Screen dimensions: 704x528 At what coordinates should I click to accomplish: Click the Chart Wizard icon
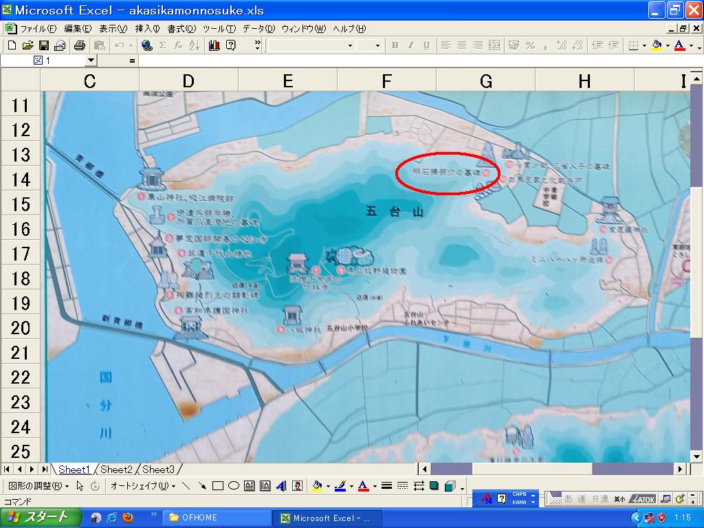[x=214, y=45]
